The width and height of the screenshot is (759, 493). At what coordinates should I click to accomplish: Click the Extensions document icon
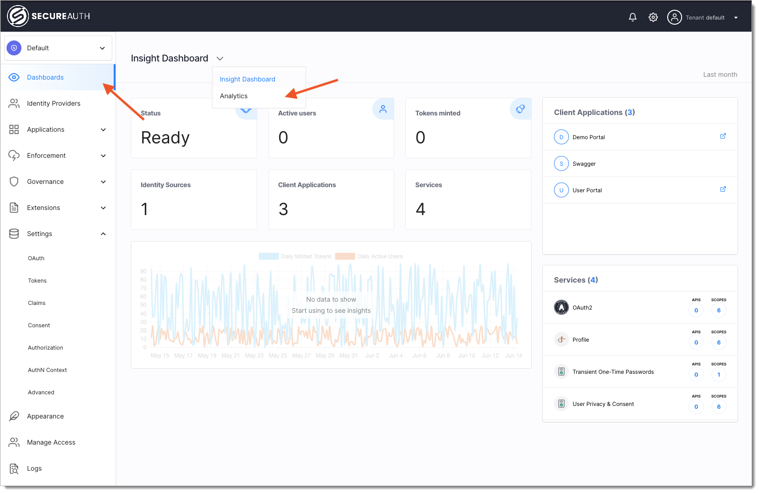[14, 208]
